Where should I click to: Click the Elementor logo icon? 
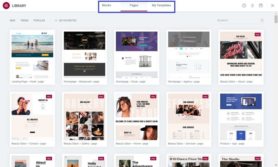(6, 6)
